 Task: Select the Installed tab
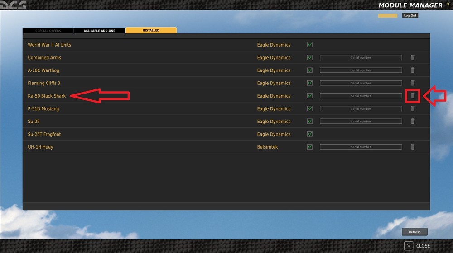click(x=151, y=30)
